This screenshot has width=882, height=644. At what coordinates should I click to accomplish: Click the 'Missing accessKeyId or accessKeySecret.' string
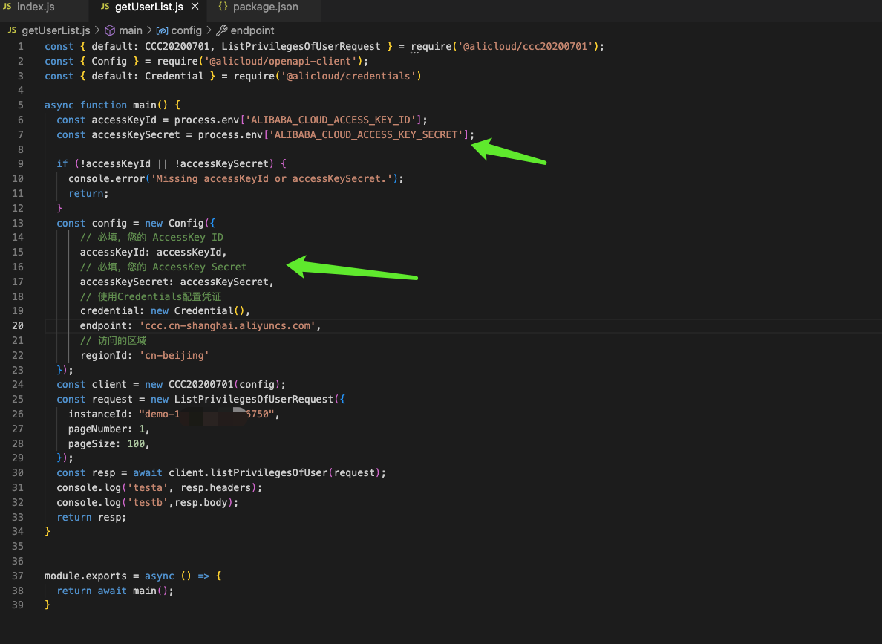(x=271, y=178)
